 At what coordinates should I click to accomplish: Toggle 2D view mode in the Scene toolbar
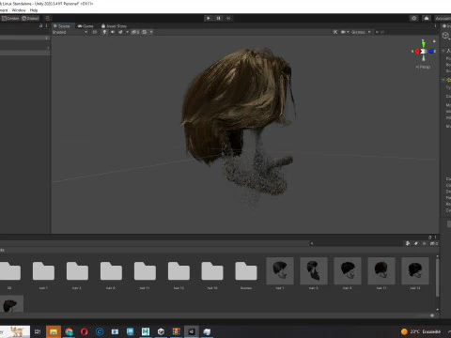pos(95,32)
